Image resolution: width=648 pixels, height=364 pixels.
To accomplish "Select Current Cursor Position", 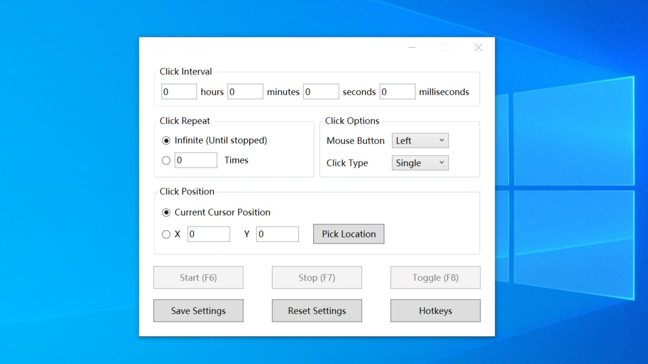I will [x=166, y=212].
